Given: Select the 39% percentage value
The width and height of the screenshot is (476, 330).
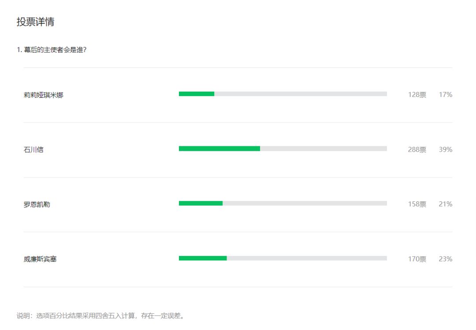Looking at the screenshot, I should pyautogui.click(x=445, y=149).
